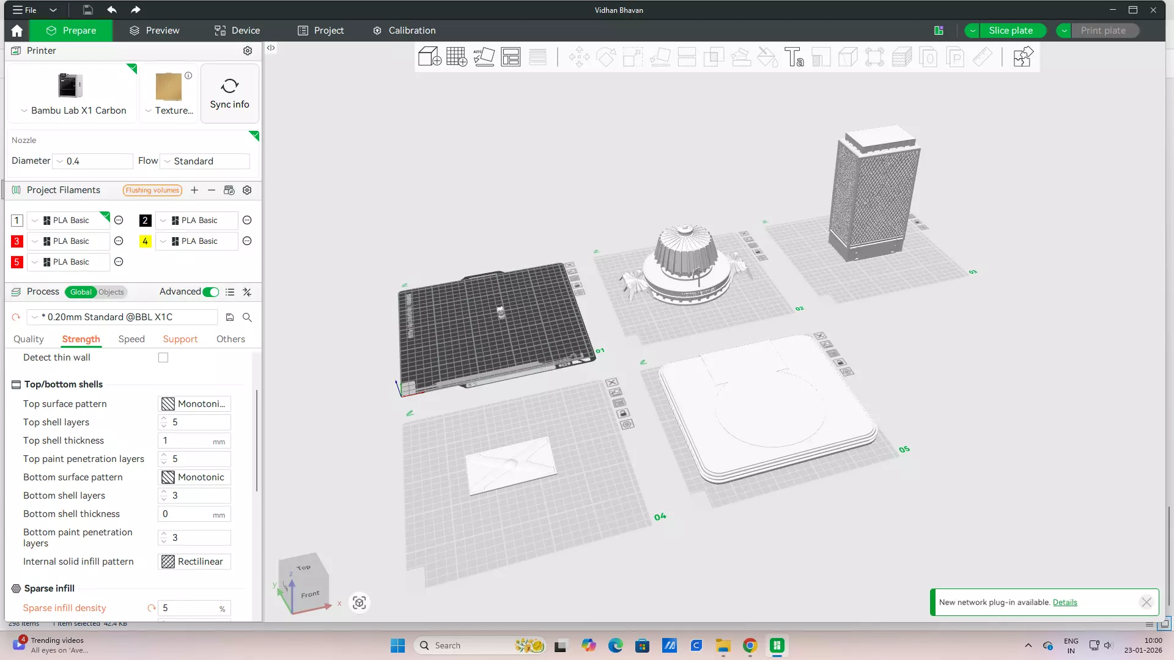Open the compare presets icon
The height and width of the screenshot is (660, 1174).
[x=247, y=292]
